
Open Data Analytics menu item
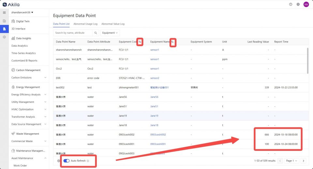(x=20, y=46)
